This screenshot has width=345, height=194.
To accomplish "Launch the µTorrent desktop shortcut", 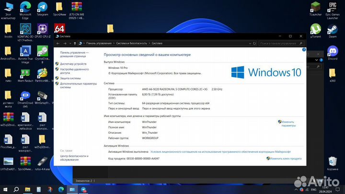I will (315, 31).
